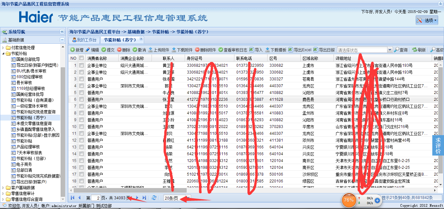
Task: Go to the first page of results
Action: tap(72, 198)
